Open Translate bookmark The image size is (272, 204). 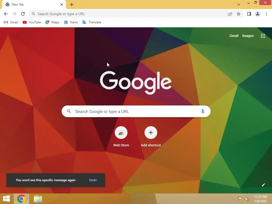[x=92, y=22]
